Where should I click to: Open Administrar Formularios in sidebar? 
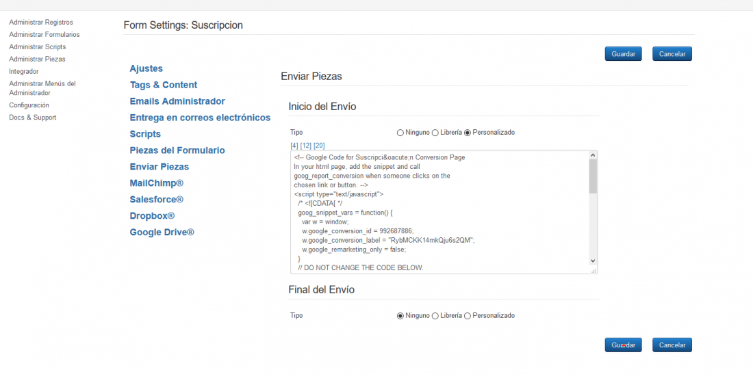pos(44,34)
